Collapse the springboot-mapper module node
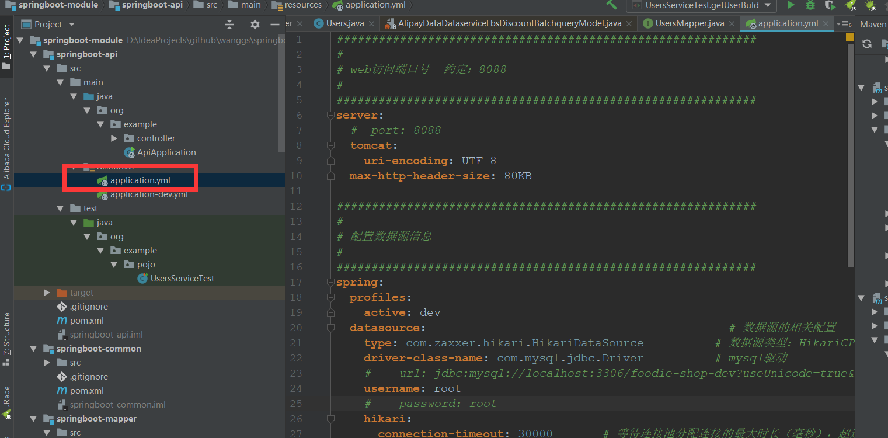The width and height of the screenshot is (888, 438). pos(33,419)
